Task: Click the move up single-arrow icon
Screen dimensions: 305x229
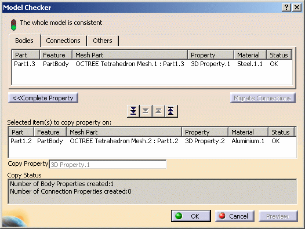Action: coord(158,111)
